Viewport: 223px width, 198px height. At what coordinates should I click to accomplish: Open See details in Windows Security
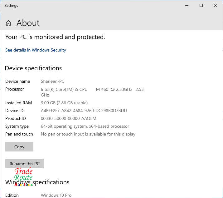(36, 50)
